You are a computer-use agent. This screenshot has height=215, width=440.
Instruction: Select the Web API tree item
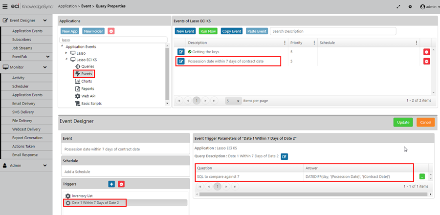(x=85, y=96)
